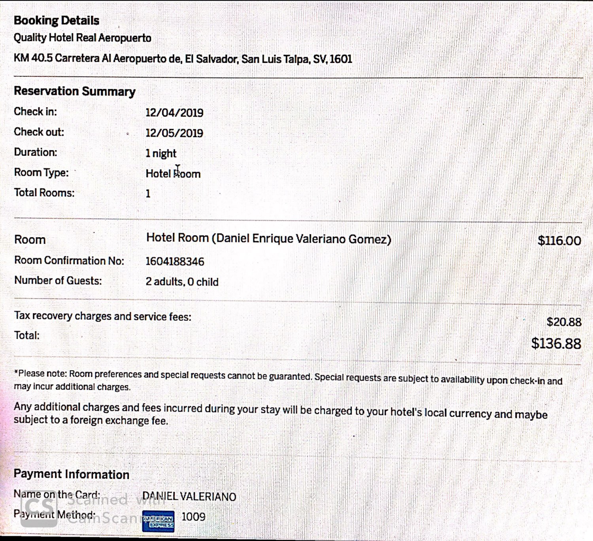Viewport: 593px width, 541px height.
Task: Select check-in date 12/04/2019
Action: pyautogui.click(x=174, y=113)
